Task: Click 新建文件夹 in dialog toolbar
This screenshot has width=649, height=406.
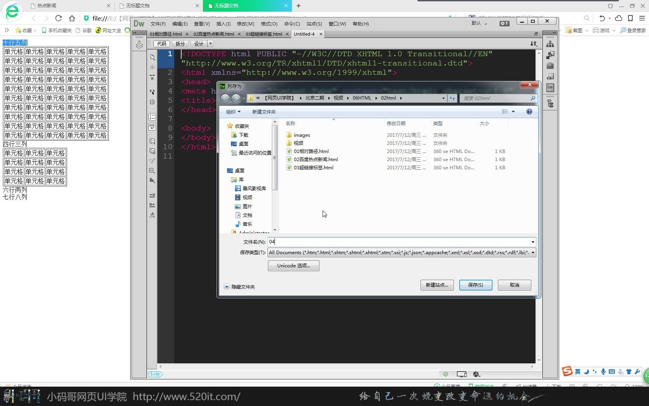Action: tap(264, 112)
